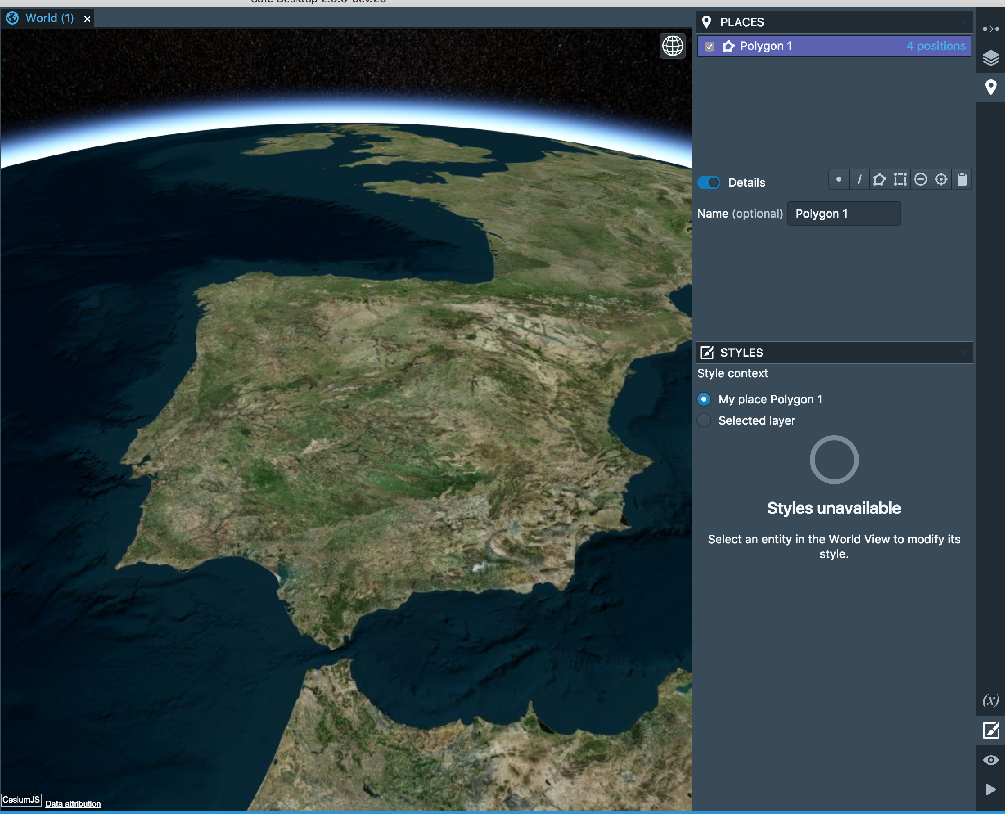
Task: Click the remove selected place icon
Action: coord(921,180)
